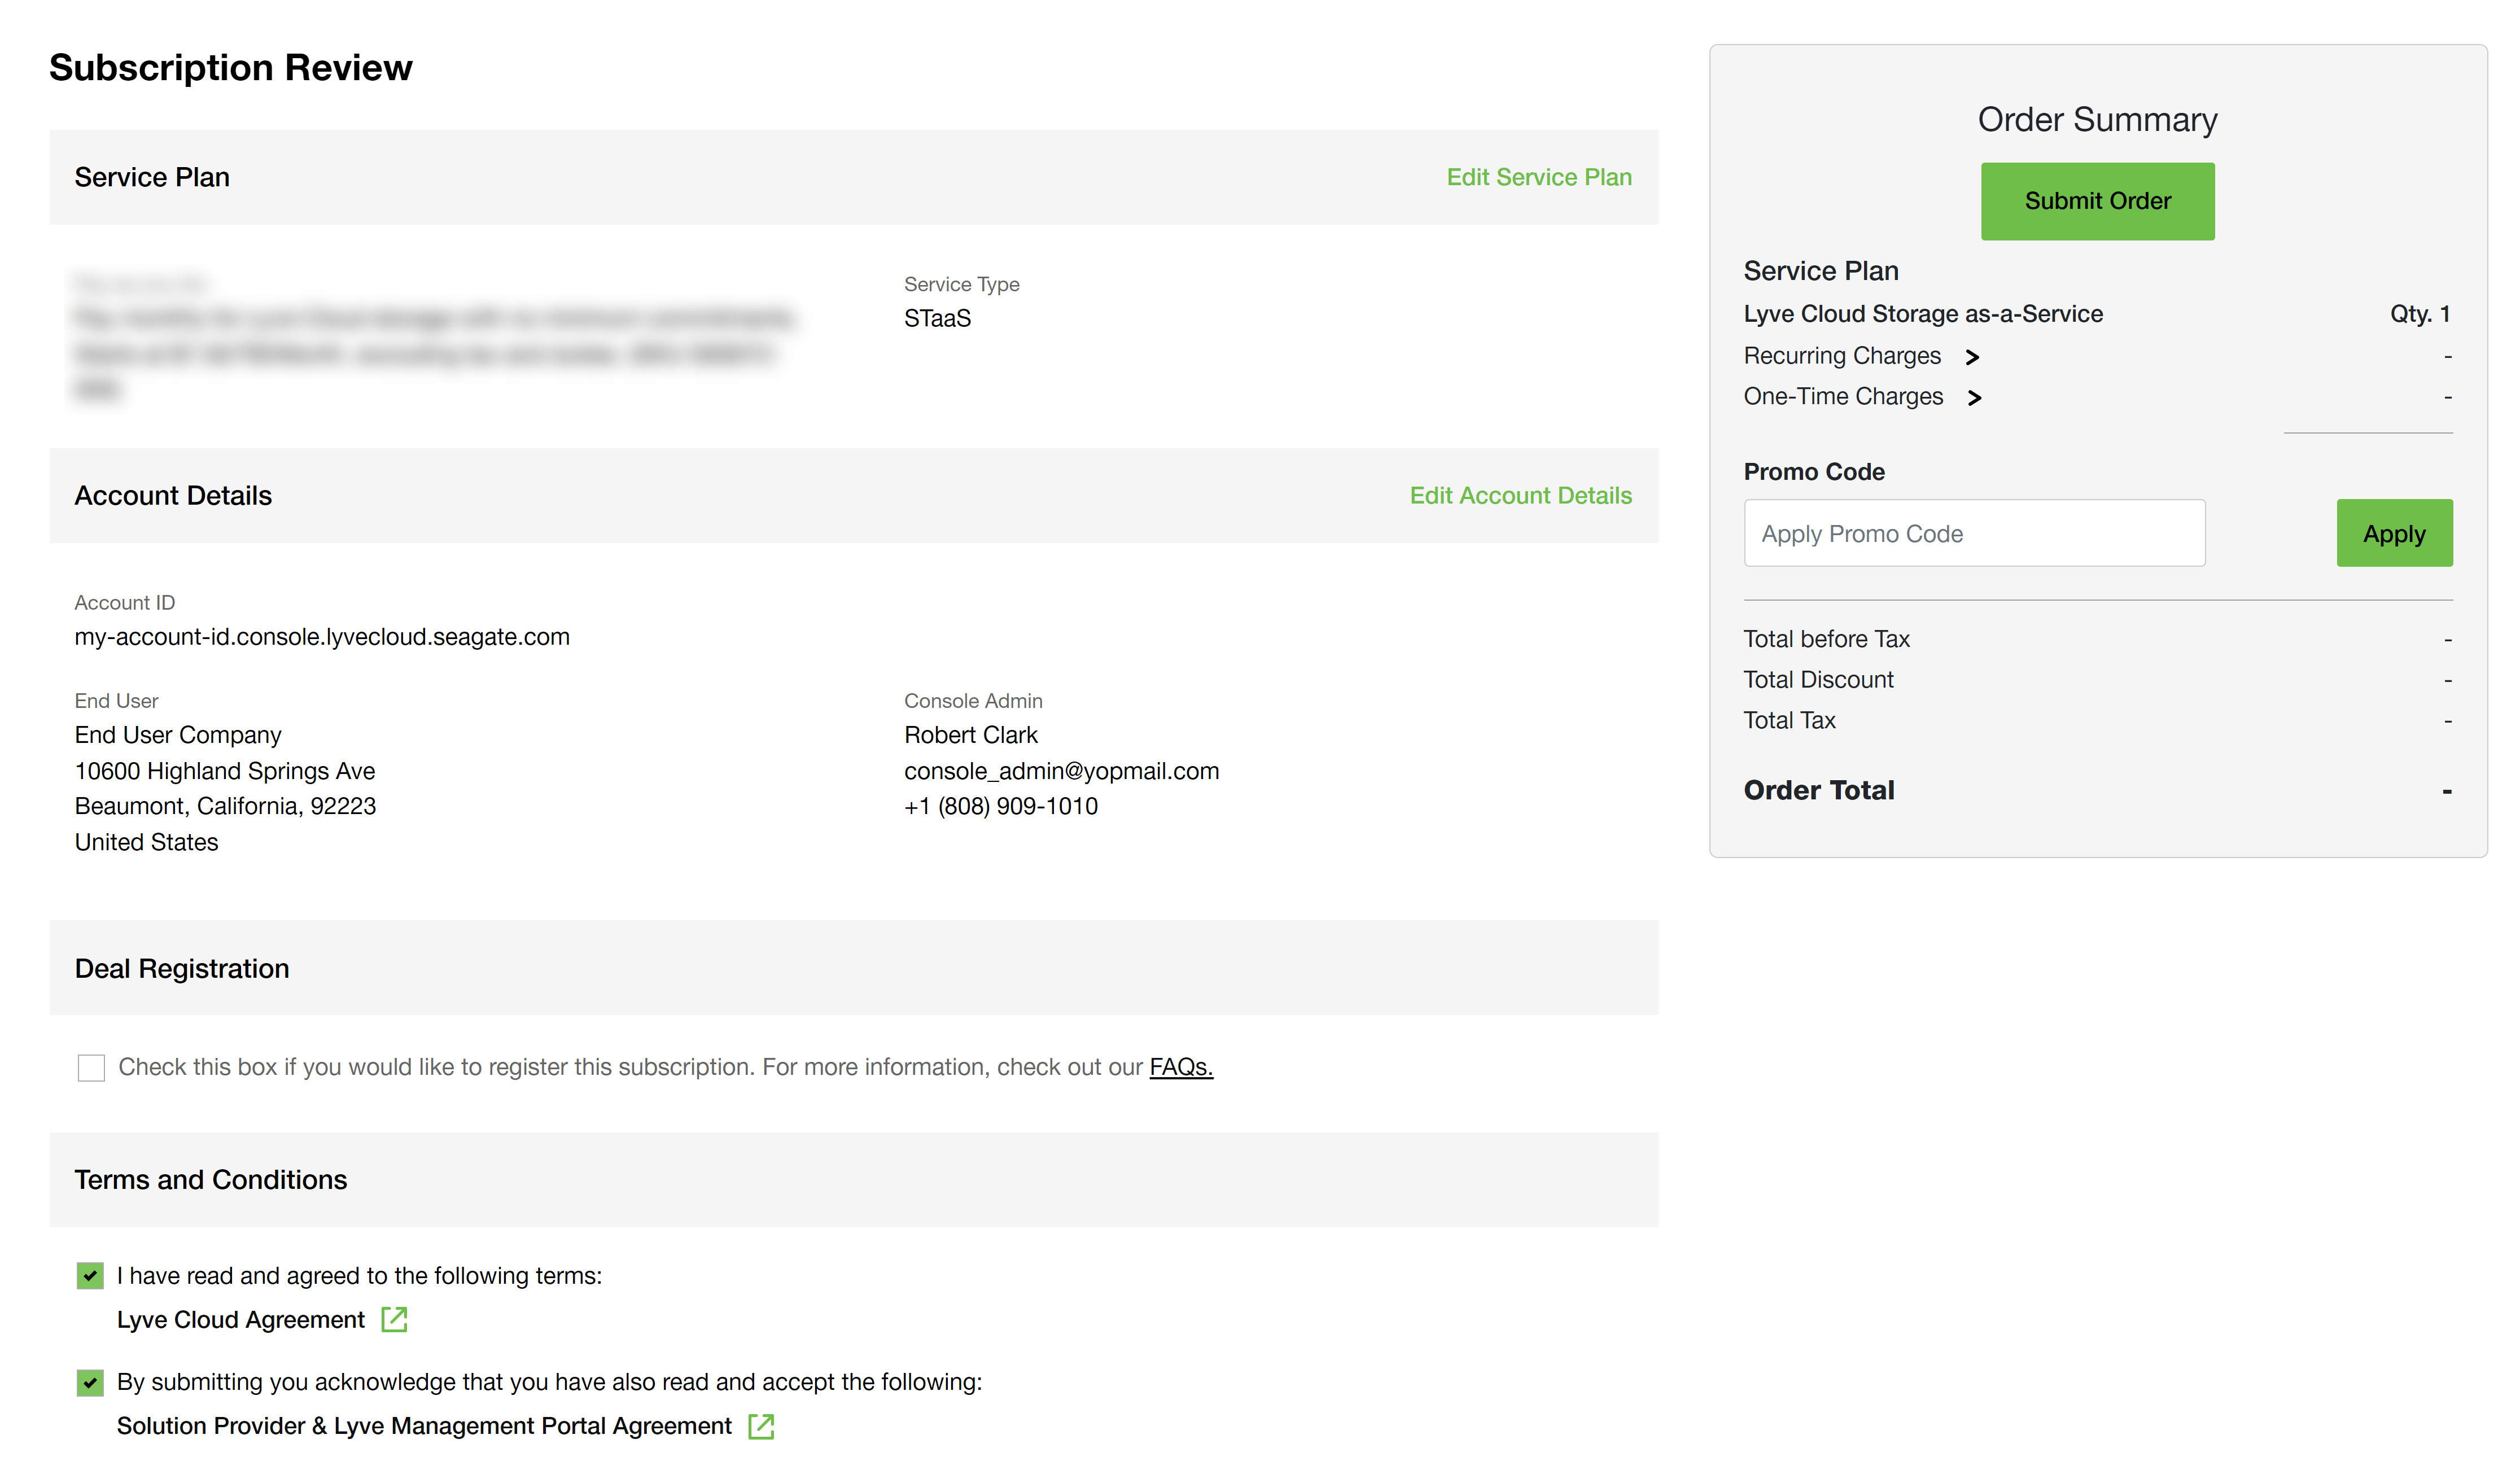Click the Lyve Cloud Agreement text
Screen dimensions: 2520x1461
[x=241, y=1320]
